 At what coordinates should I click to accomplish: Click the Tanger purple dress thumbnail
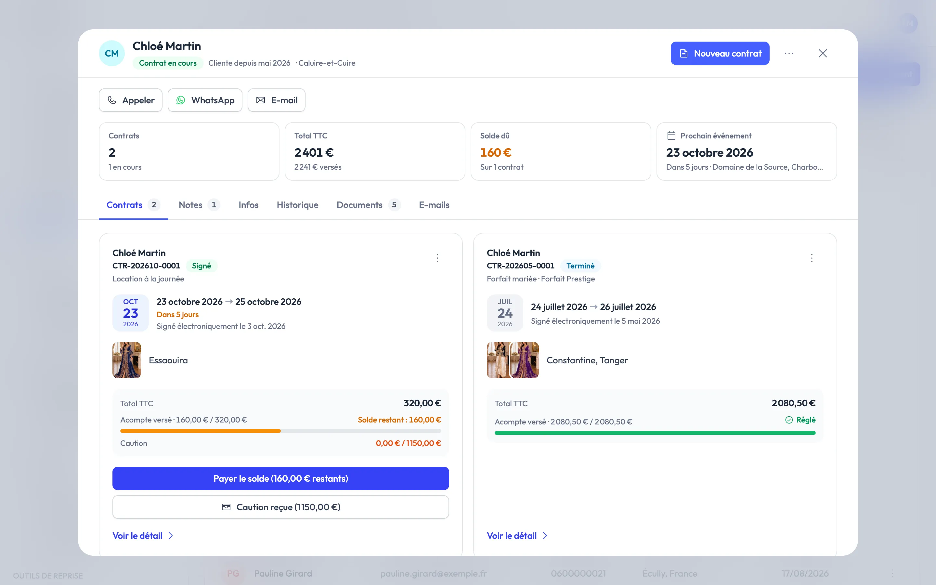525,360
